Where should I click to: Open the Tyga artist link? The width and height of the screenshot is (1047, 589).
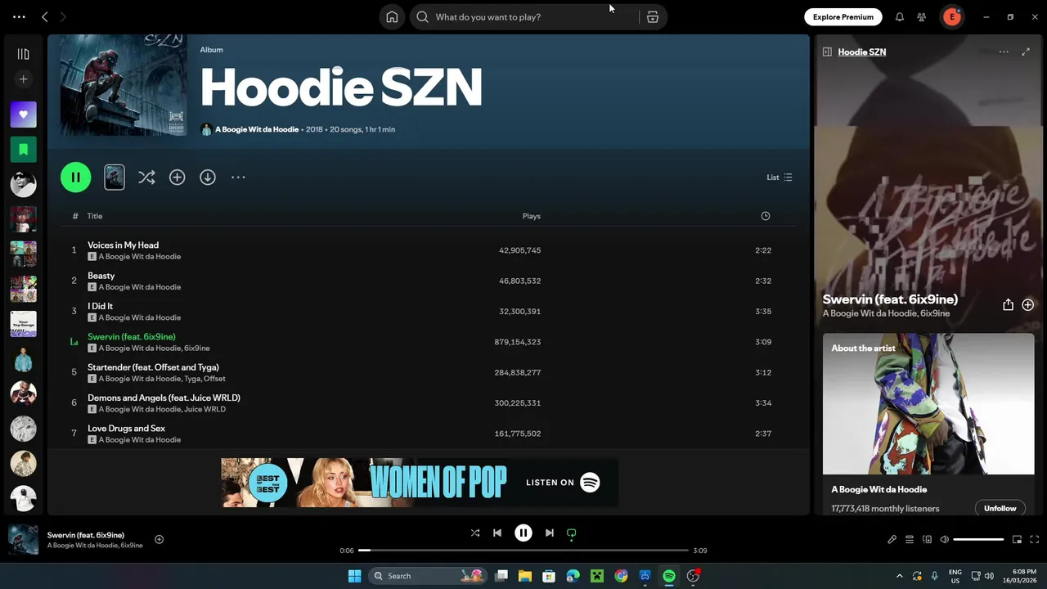pyautogui.click(x=192, y=379)
